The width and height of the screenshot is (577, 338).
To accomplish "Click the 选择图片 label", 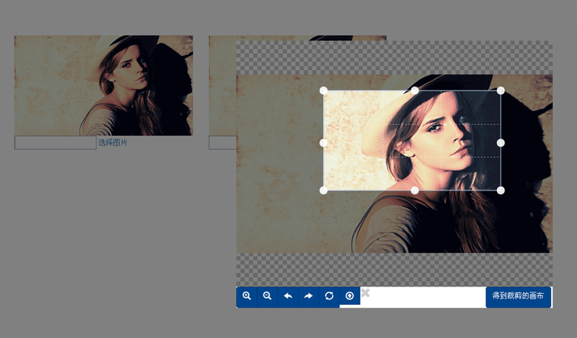I will pos(113,143).
